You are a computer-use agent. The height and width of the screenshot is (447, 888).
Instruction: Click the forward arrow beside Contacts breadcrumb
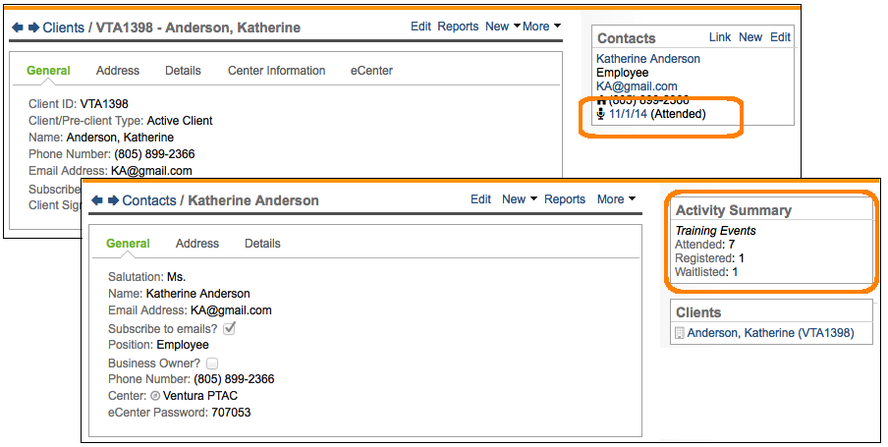point(113,200)
